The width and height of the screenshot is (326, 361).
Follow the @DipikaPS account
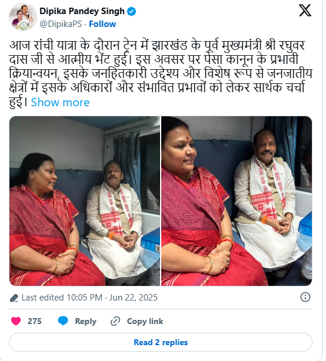102,24
